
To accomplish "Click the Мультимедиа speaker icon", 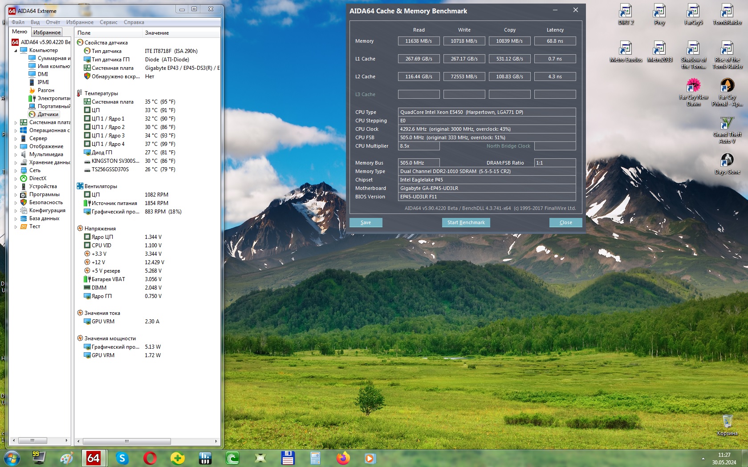I will pos(24,154).
